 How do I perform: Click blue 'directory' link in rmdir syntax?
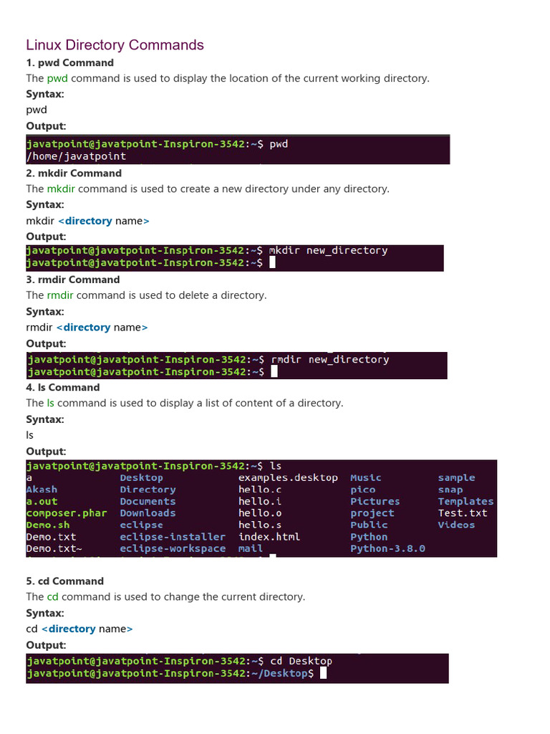click(87, 328)
